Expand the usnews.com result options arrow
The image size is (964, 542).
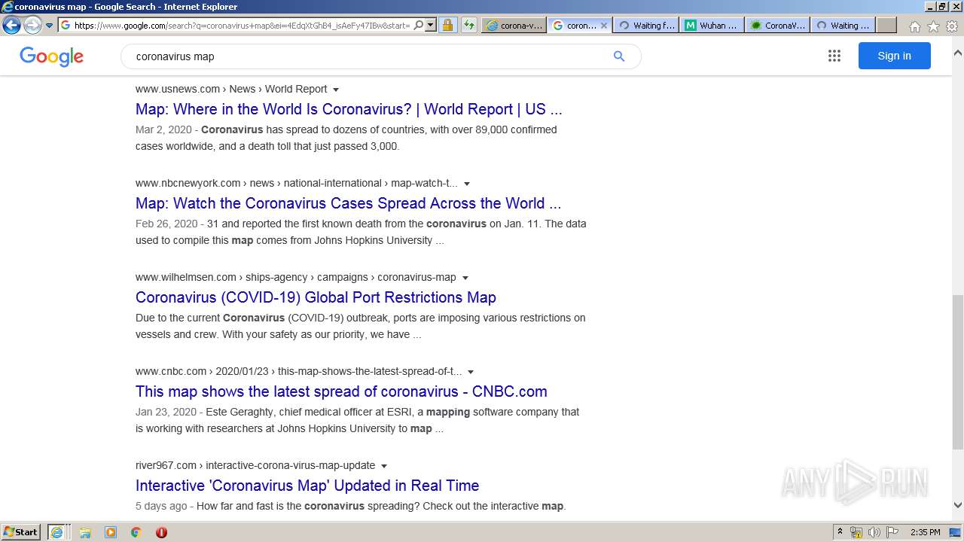click(x=336, y=90)
